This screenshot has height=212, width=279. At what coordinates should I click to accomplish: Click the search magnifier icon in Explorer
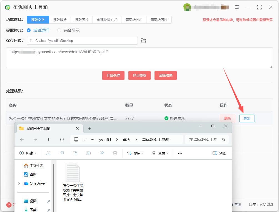[224, 140]
